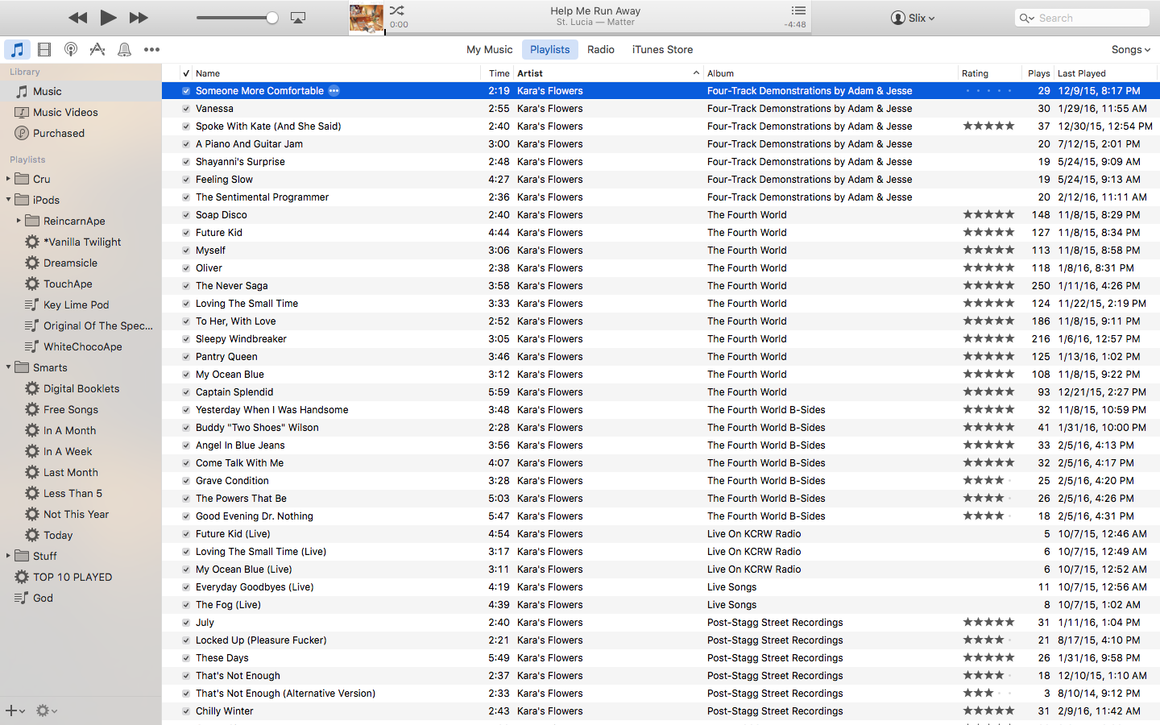1160x725 pixels.
Task: Open ellipsis menu for Someone More Comfortable
Action: 333,91
